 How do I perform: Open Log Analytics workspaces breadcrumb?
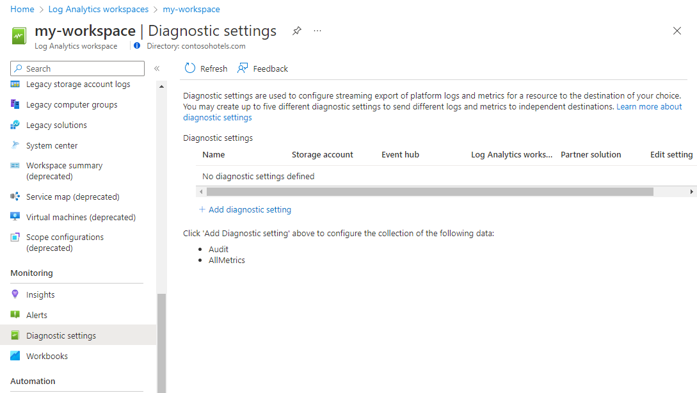tap(98, 10)
